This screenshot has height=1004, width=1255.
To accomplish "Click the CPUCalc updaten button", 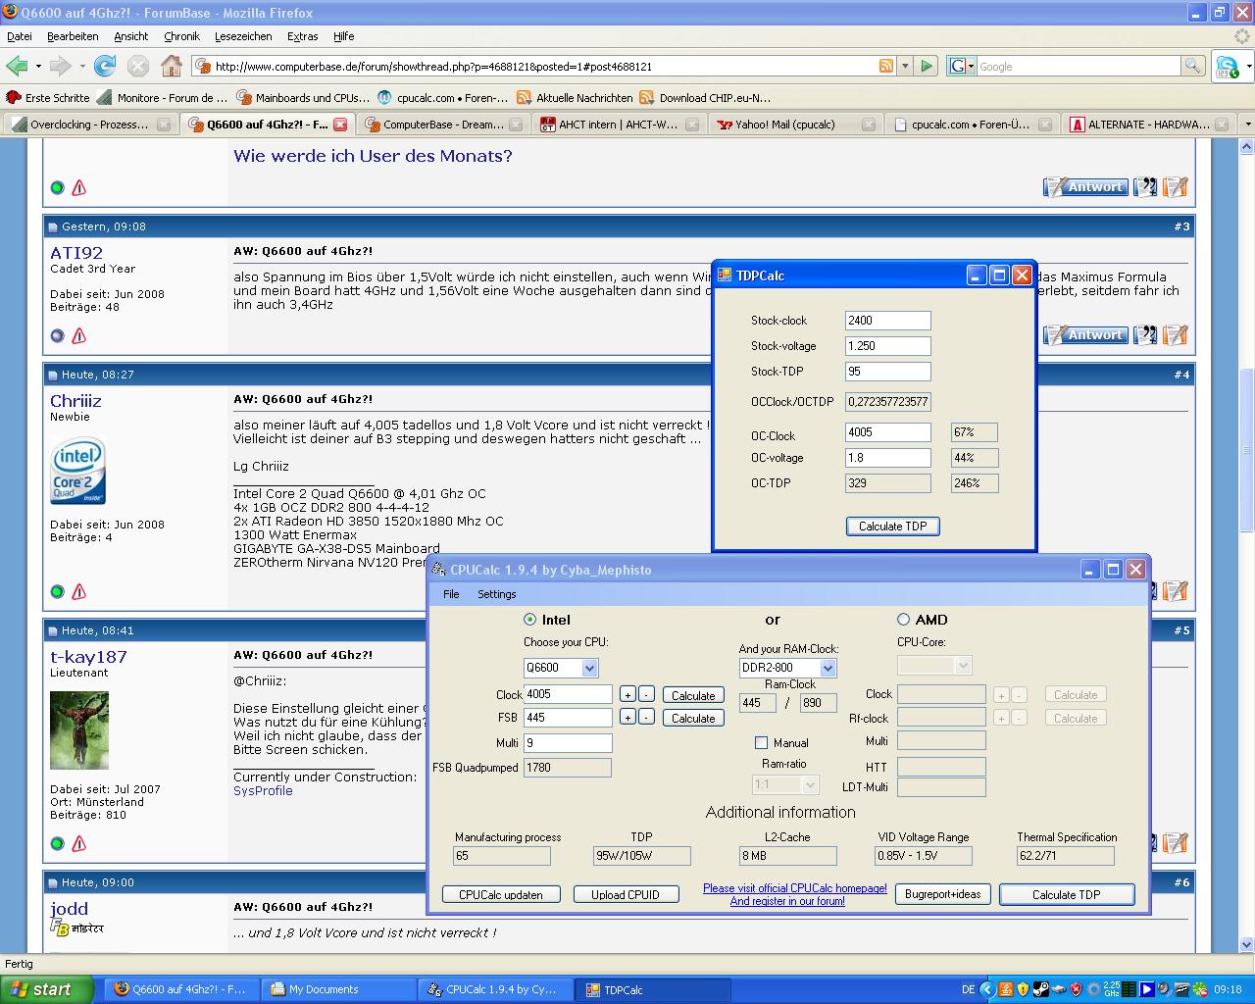I will click(501, 894).
